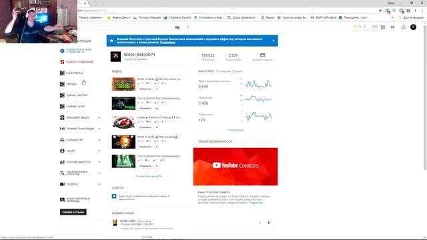Click the on-screen keyboard icon in search

pyautogui.click(x=177, y=27)
